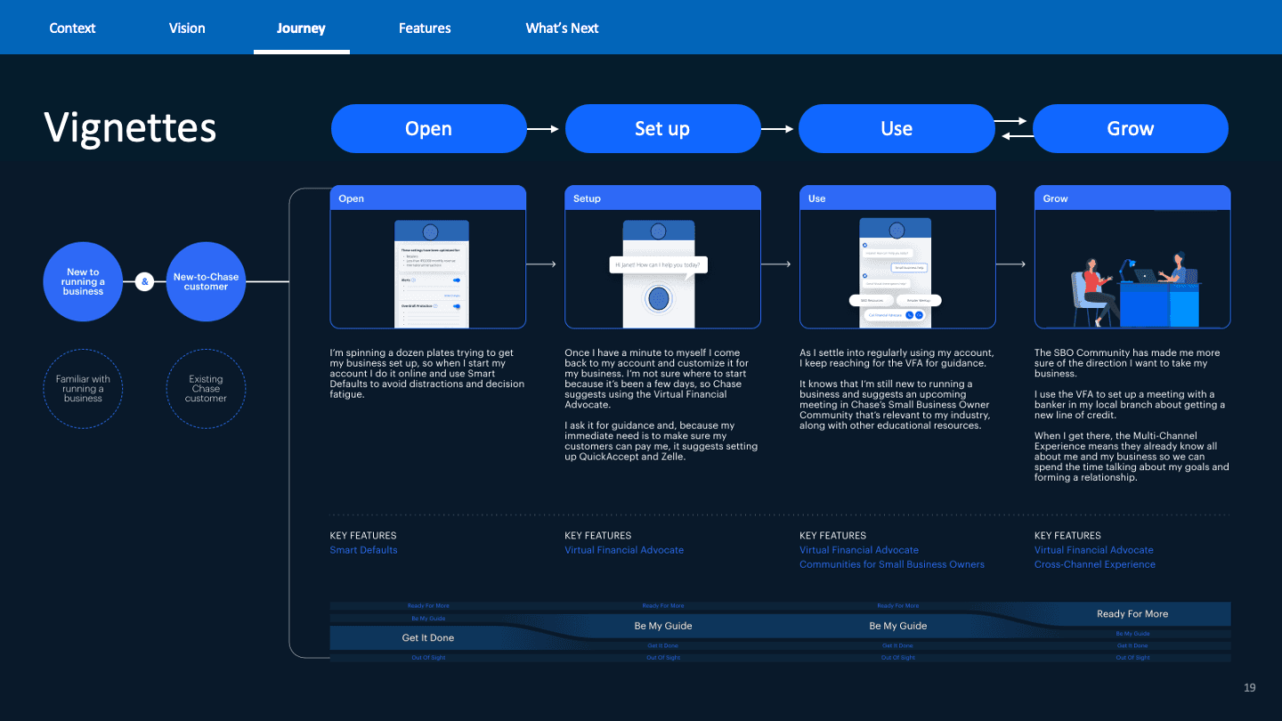1282x721 pixels.
Task: Click the See changes link in the Open mockup
Action: (x=452, y=296)
